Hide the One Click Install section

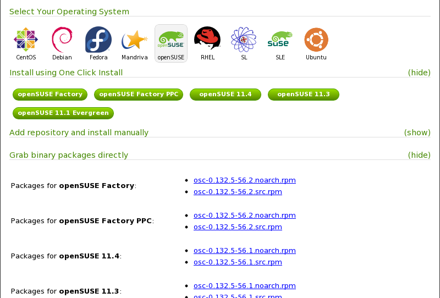(419, 73)
